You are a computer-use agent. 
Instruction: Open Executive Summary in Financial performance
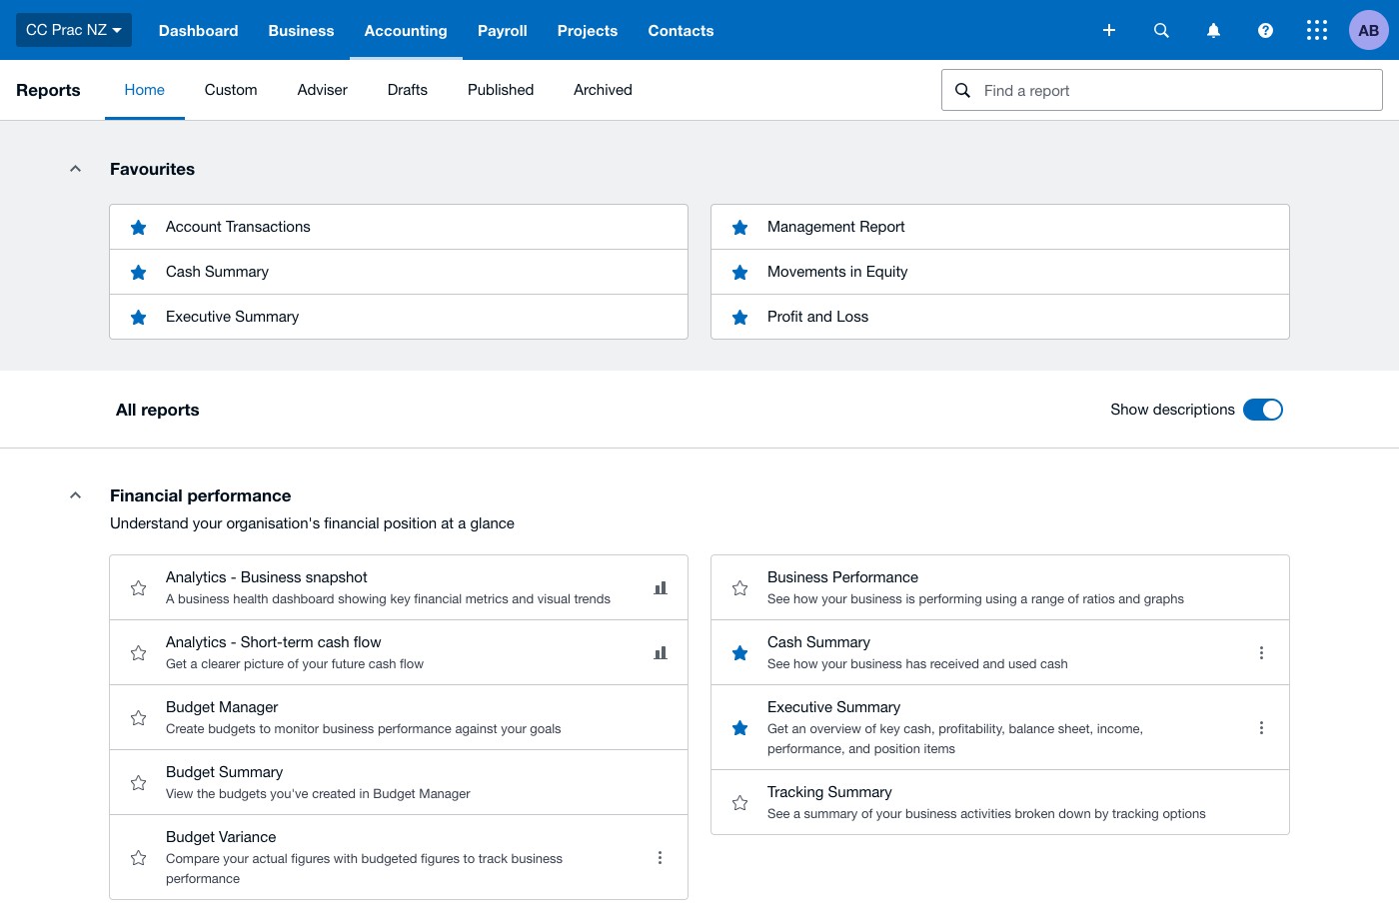coord(1000,727)
